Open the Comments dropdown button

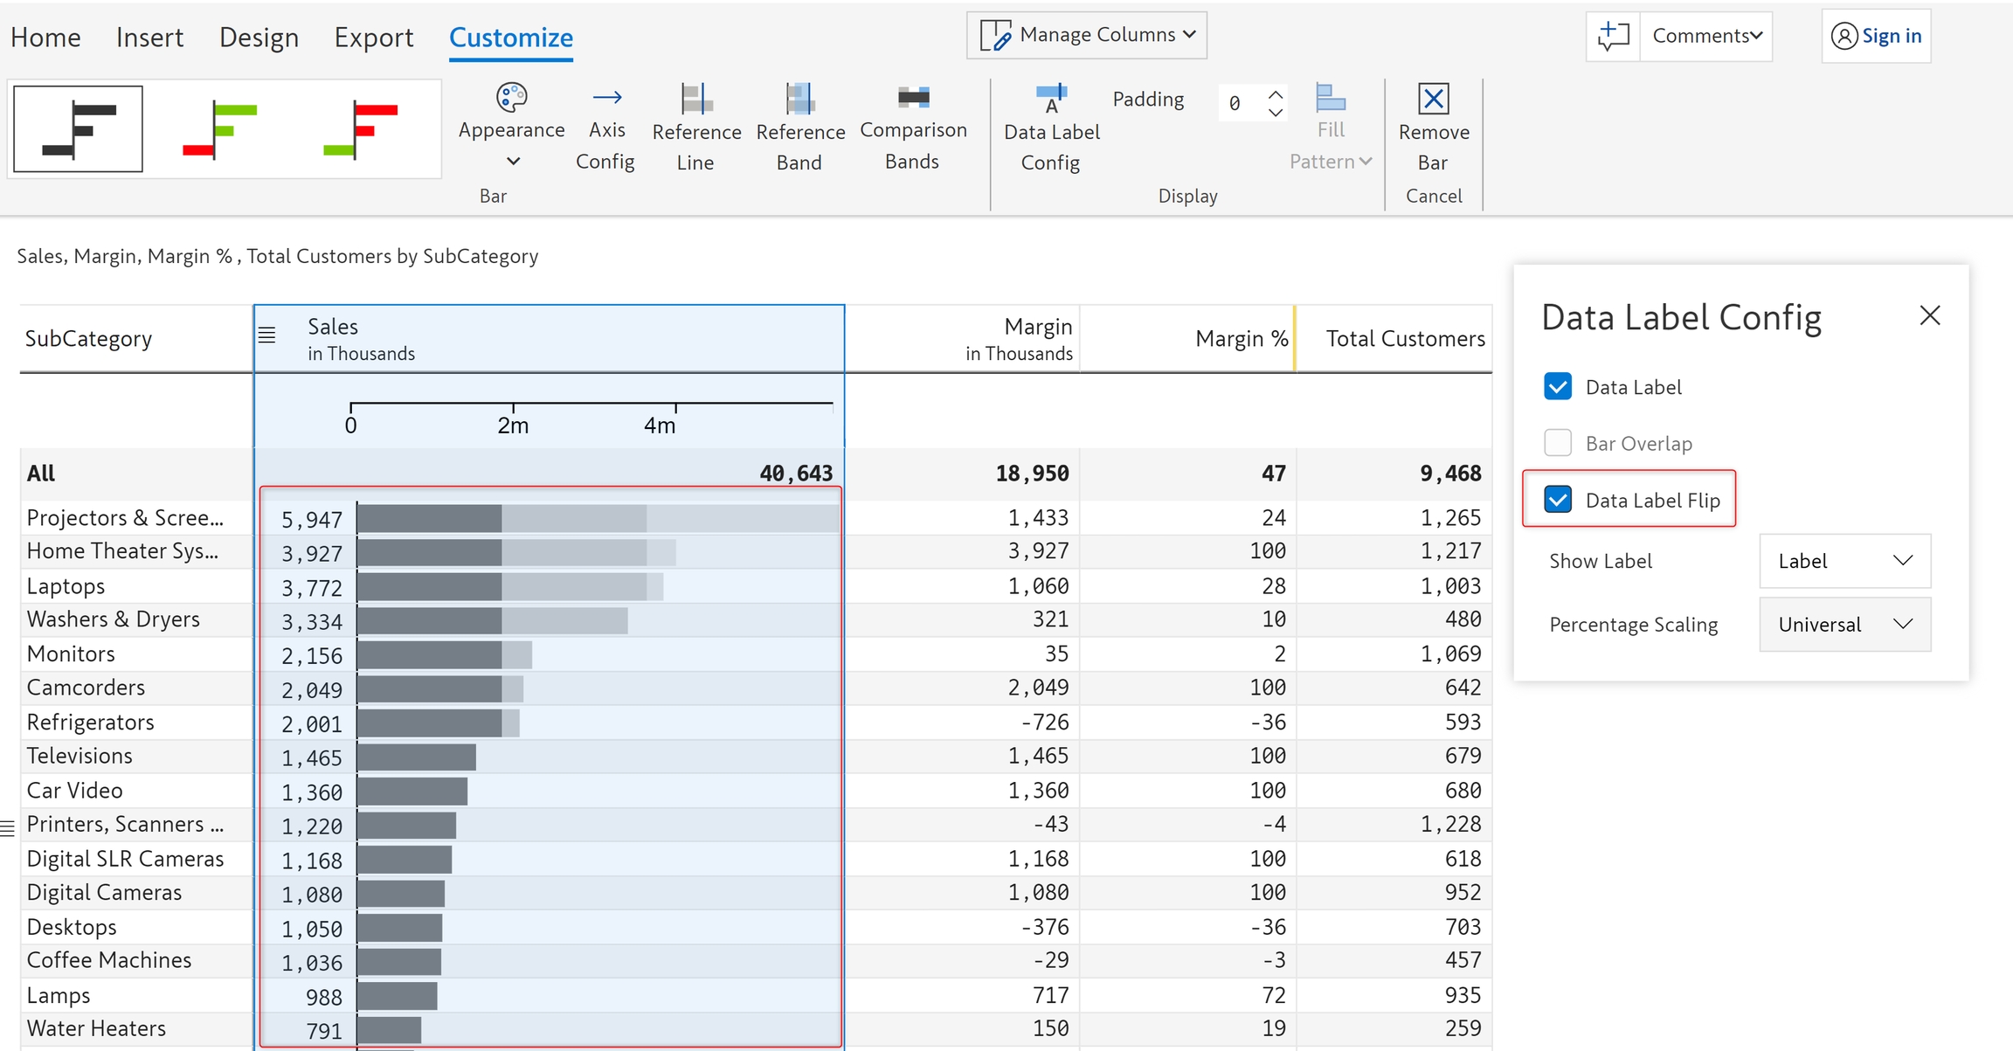point(1706,36)
